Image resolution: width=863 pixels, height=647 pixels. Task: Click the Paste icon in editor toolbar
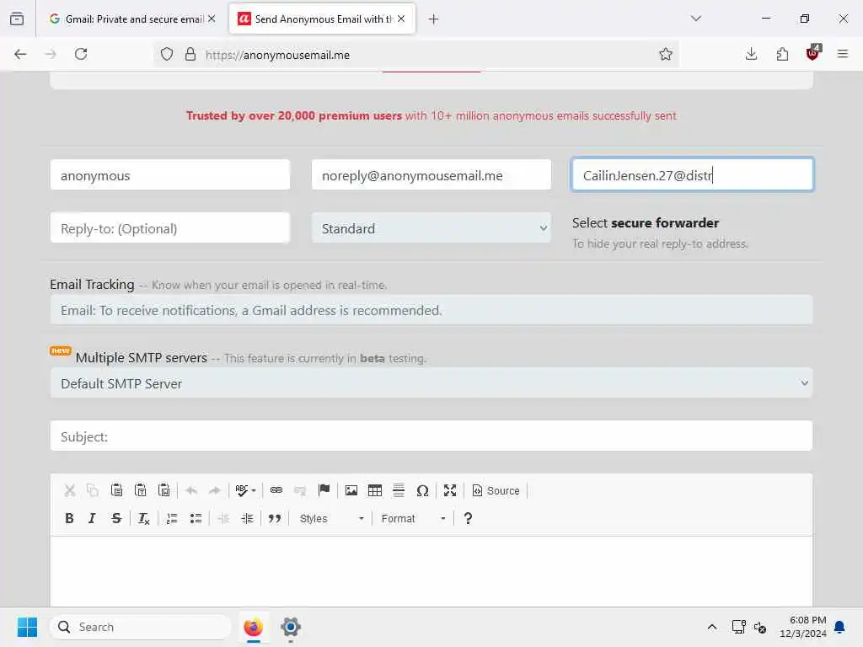click(x=116, y=490)
